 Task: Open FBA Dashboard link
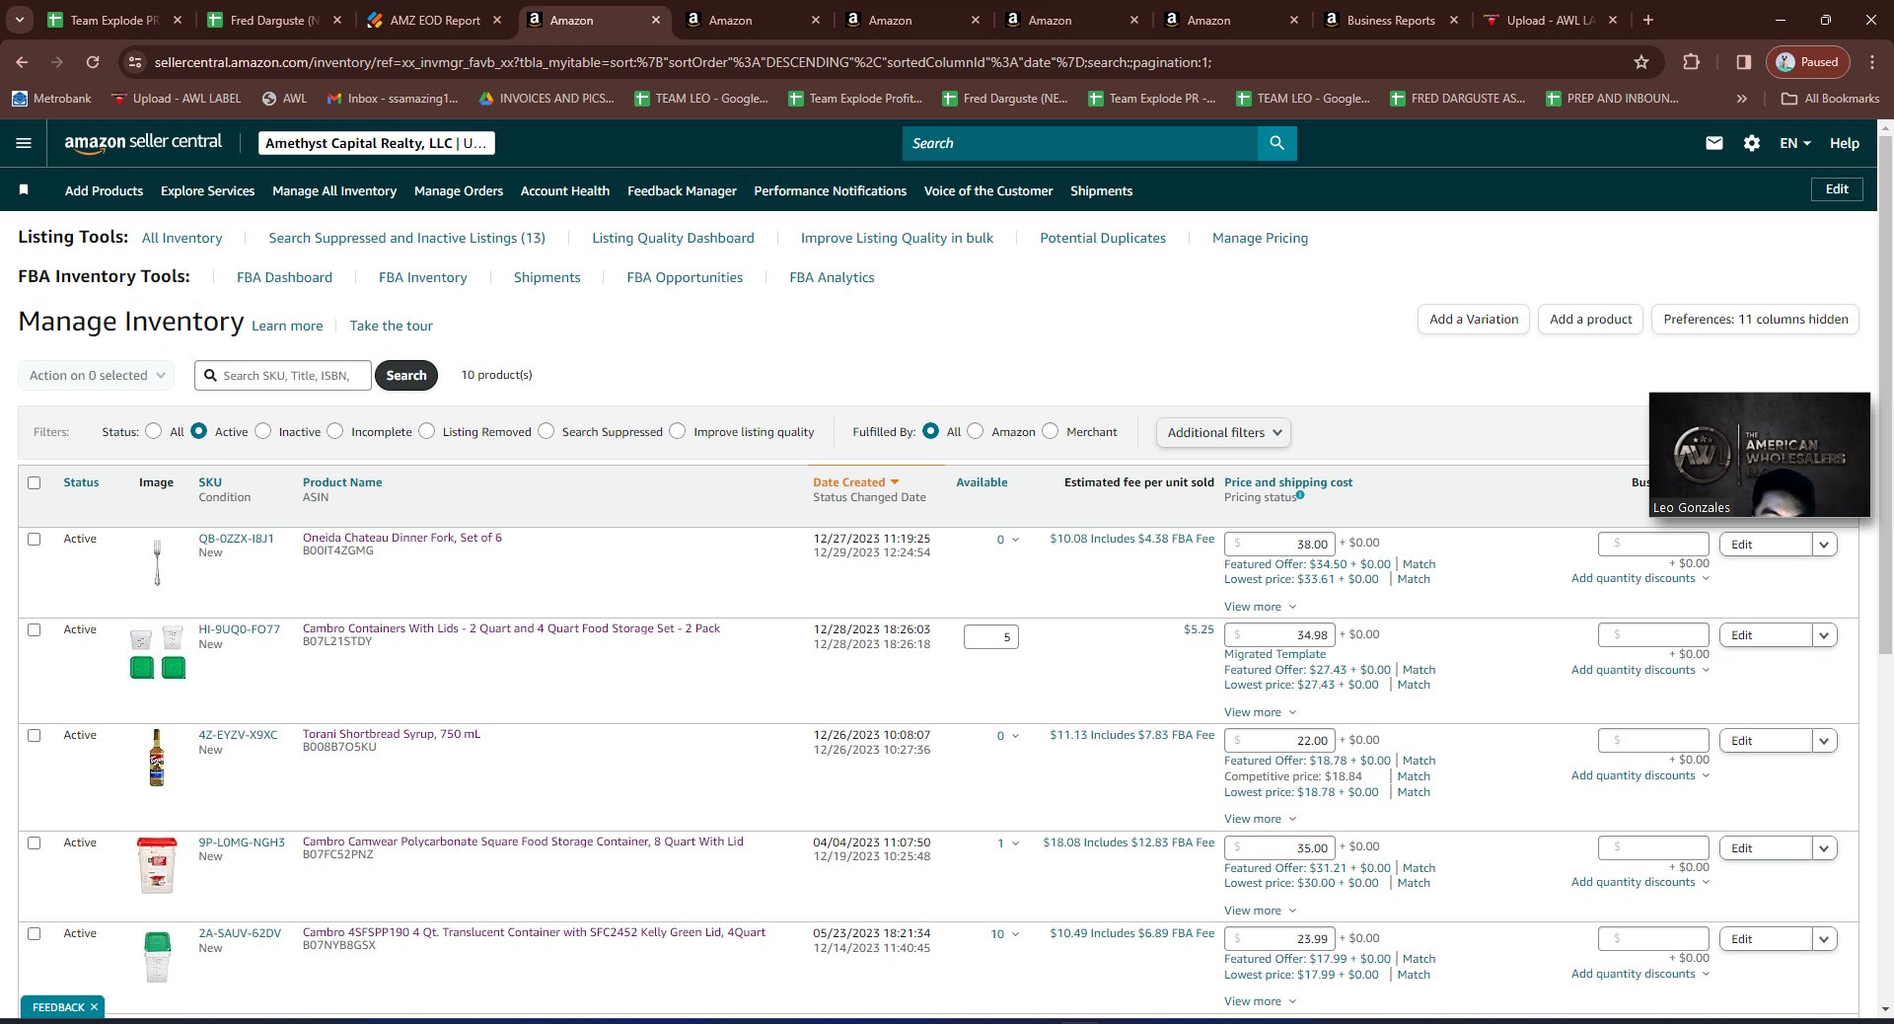[284, 277]
